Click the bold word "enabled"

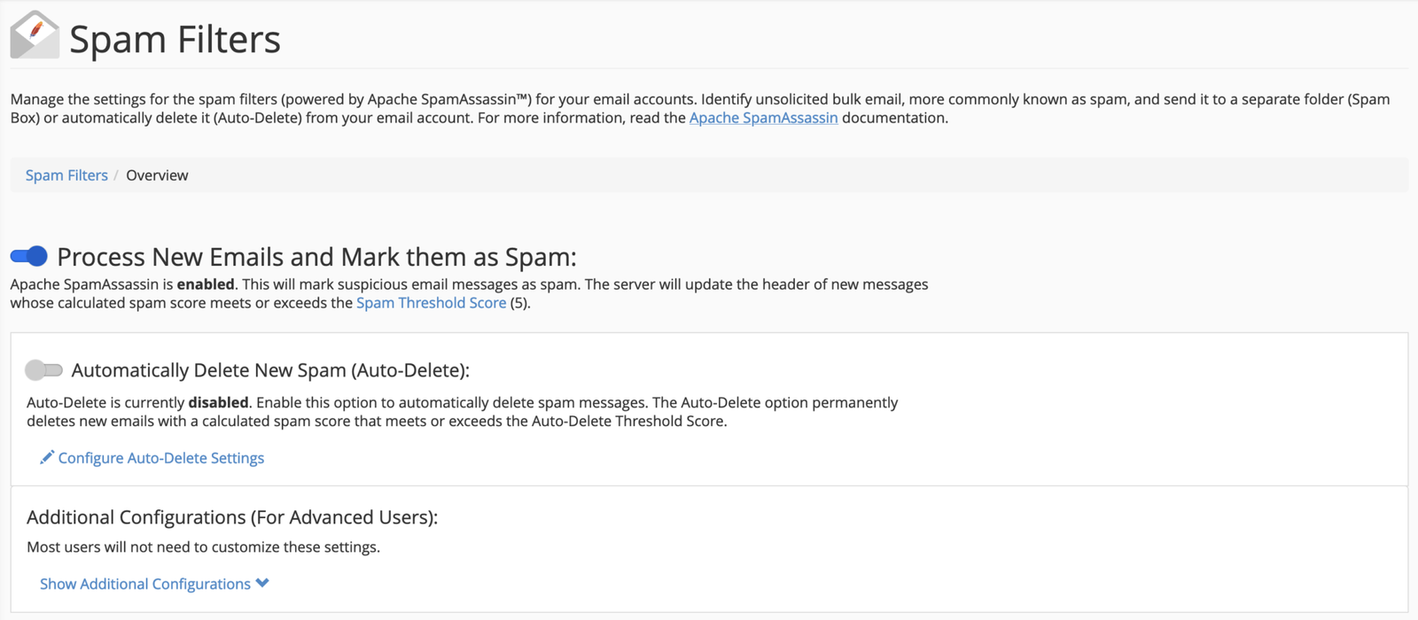point(206,284)
